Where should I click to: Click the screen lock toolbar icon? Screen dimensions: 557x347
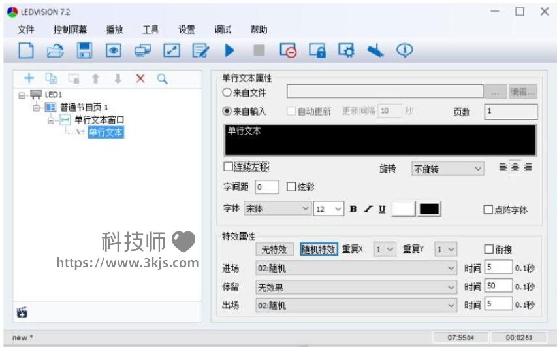click(317, 50)
